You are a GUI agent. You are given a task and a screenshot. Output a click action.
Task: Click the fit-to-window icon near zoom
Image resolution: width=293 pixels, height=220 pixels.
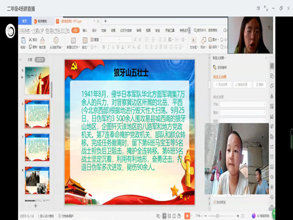(243, 216)
